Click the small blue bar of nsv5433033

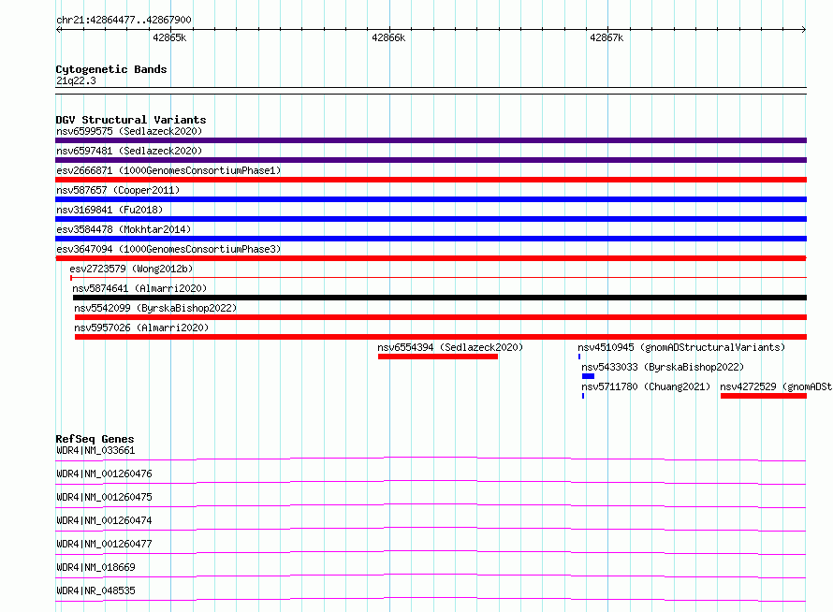pyautogui.click(x=588, y=376)
